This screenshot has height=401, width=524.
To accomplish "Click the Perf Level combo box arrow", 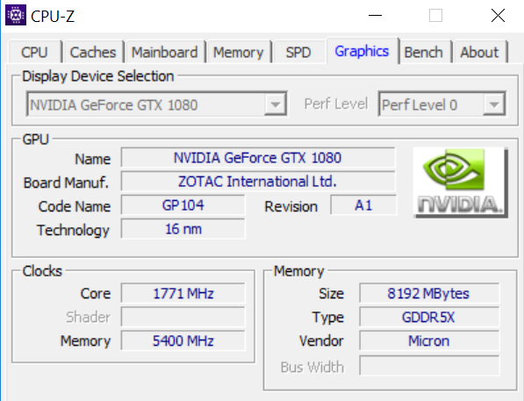I will 494,104.
